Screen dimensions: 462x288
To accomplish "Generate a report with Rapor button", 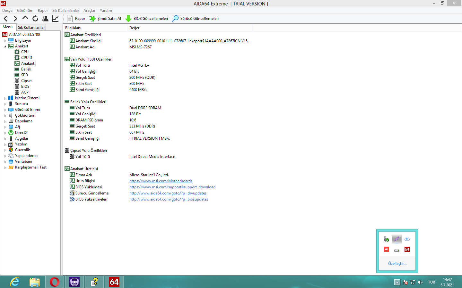I will pos(76,19).
